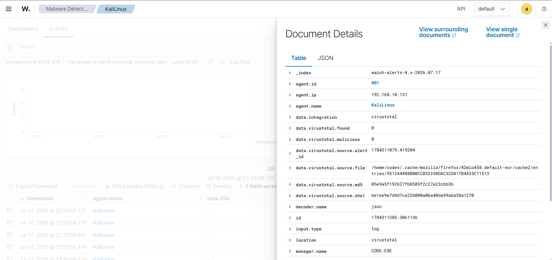Focus the Search query input
This screenshot has width=552, height=260.
(145, 47)
